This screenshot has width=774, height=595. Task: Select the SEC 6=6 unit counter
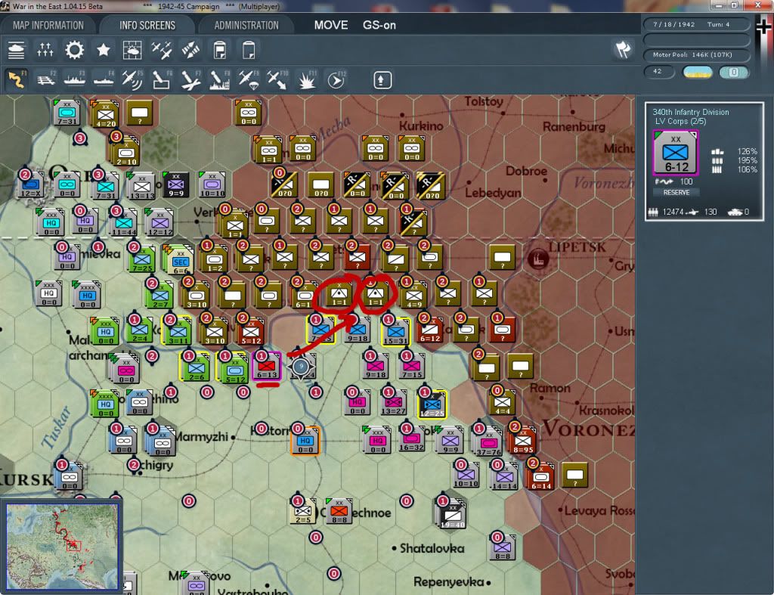click(x=180, y=260)
